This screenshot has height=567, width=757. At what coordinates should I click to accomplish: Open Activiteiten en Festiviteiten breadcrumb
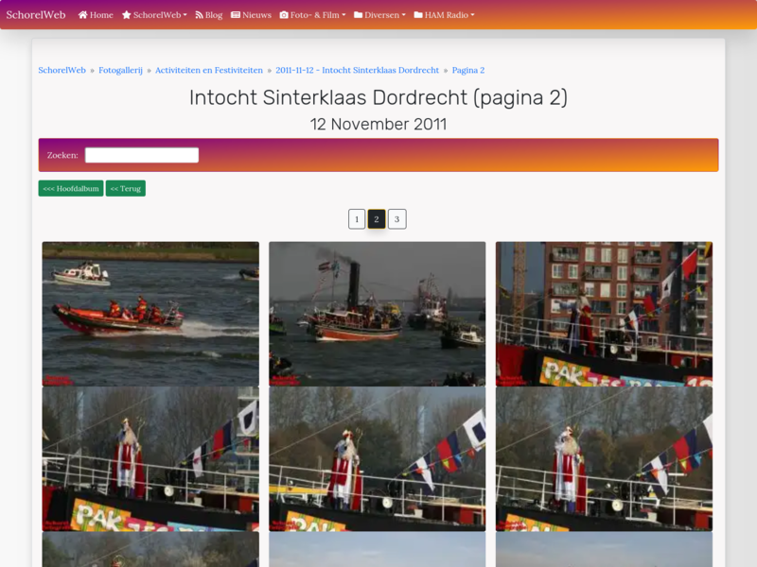(x=209, y=70)
